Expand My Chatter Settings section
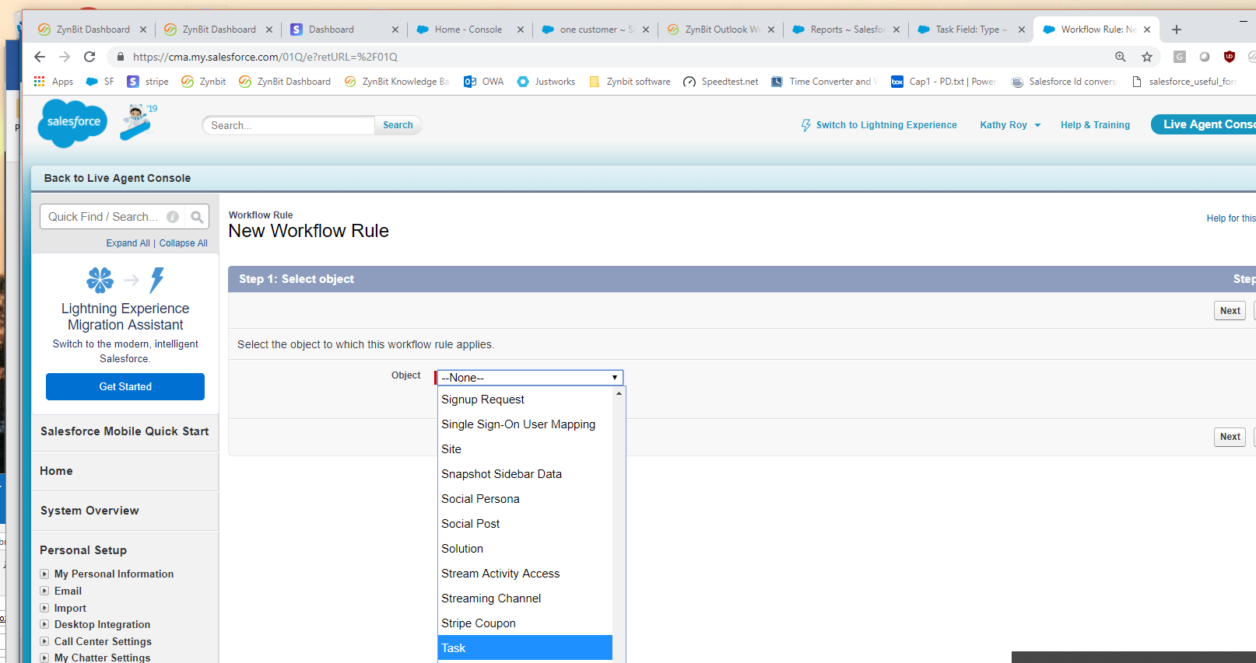 (44, 658)
